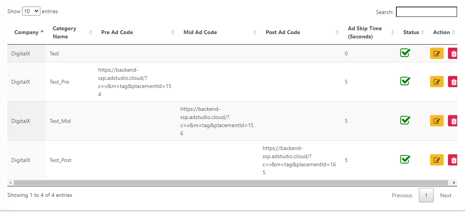Sort by Ad Skip Time column

click(x=365, y=33)
